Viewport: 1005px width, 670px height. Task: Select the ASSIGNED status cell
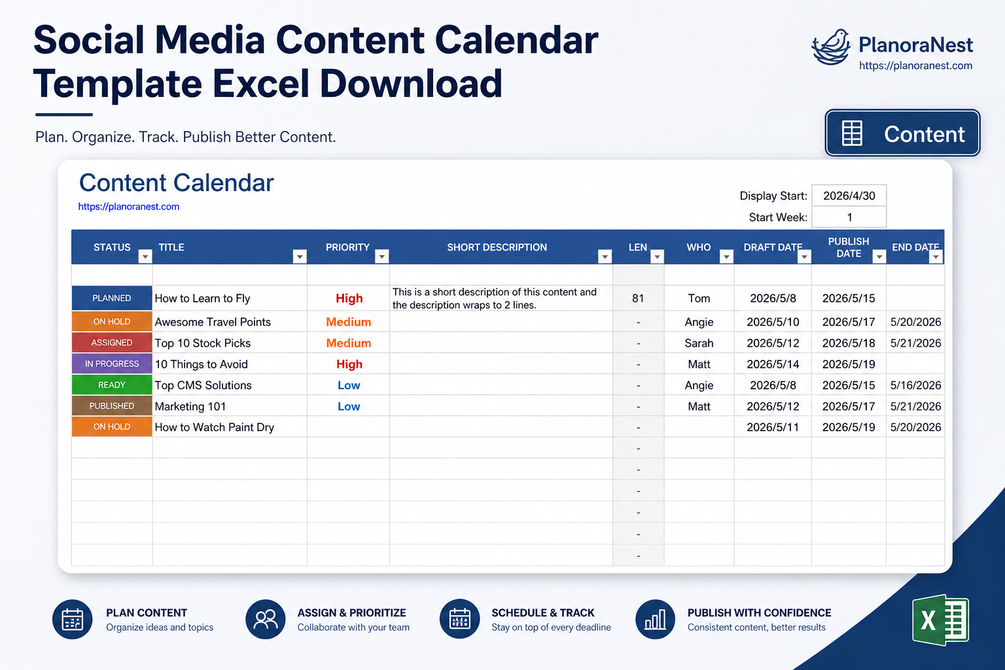click(112, 343)
